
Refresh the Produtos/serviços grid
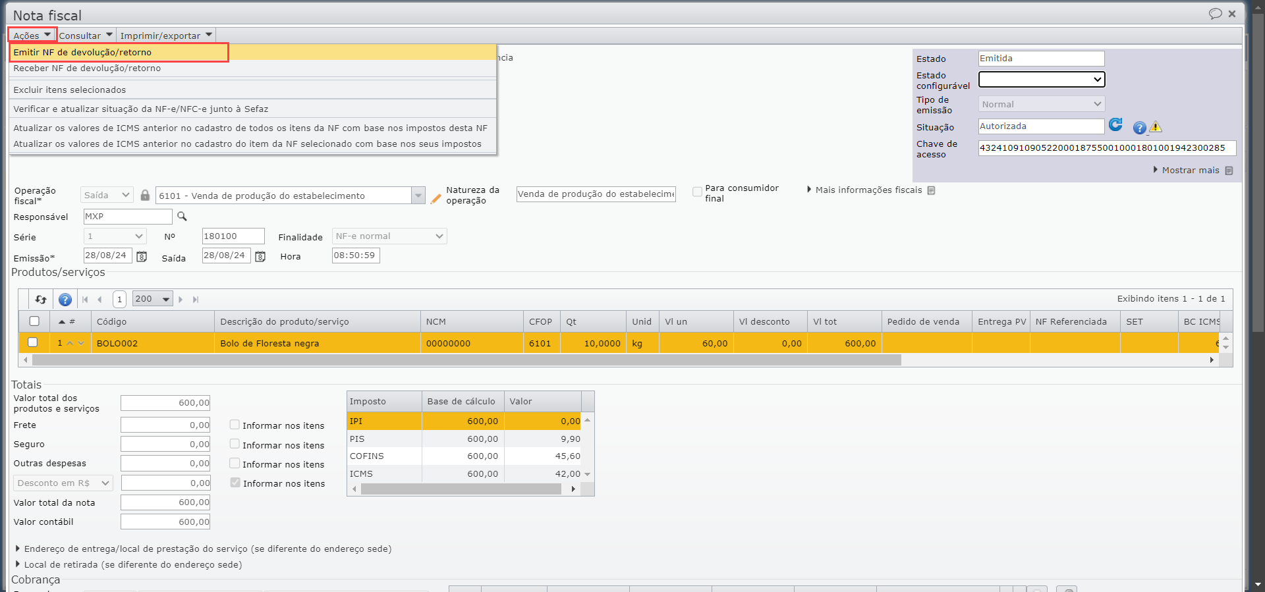tap(41, 300)
